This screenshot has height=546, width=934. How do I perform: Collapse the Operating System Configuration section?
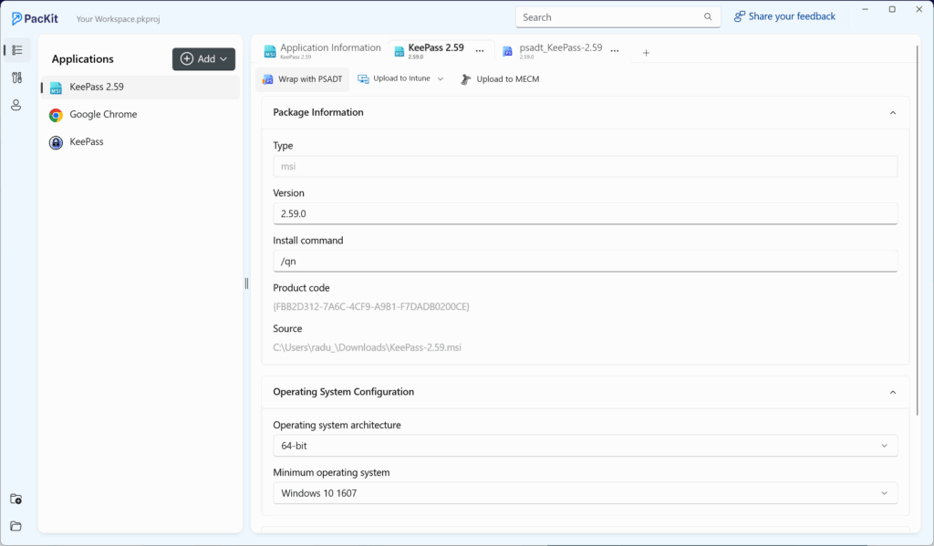click(x=892, y=392)
